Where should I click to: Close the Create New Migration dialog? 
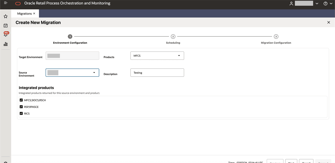coord(328,23)
